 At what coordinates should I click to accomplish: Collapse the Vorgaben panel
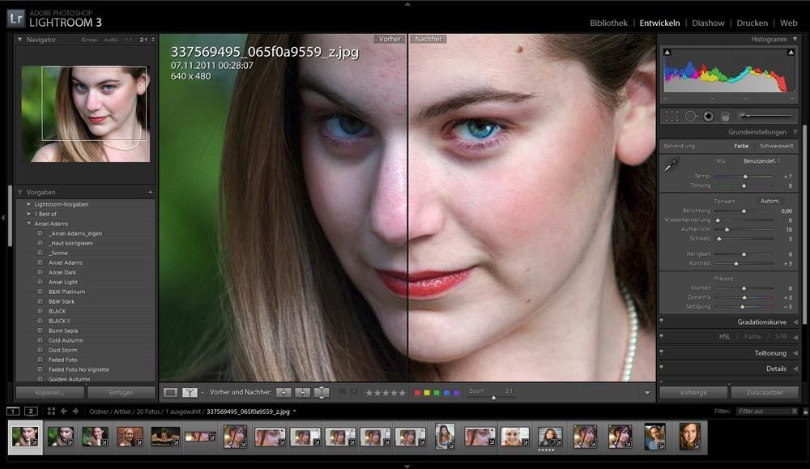click(x=19, y=192)
